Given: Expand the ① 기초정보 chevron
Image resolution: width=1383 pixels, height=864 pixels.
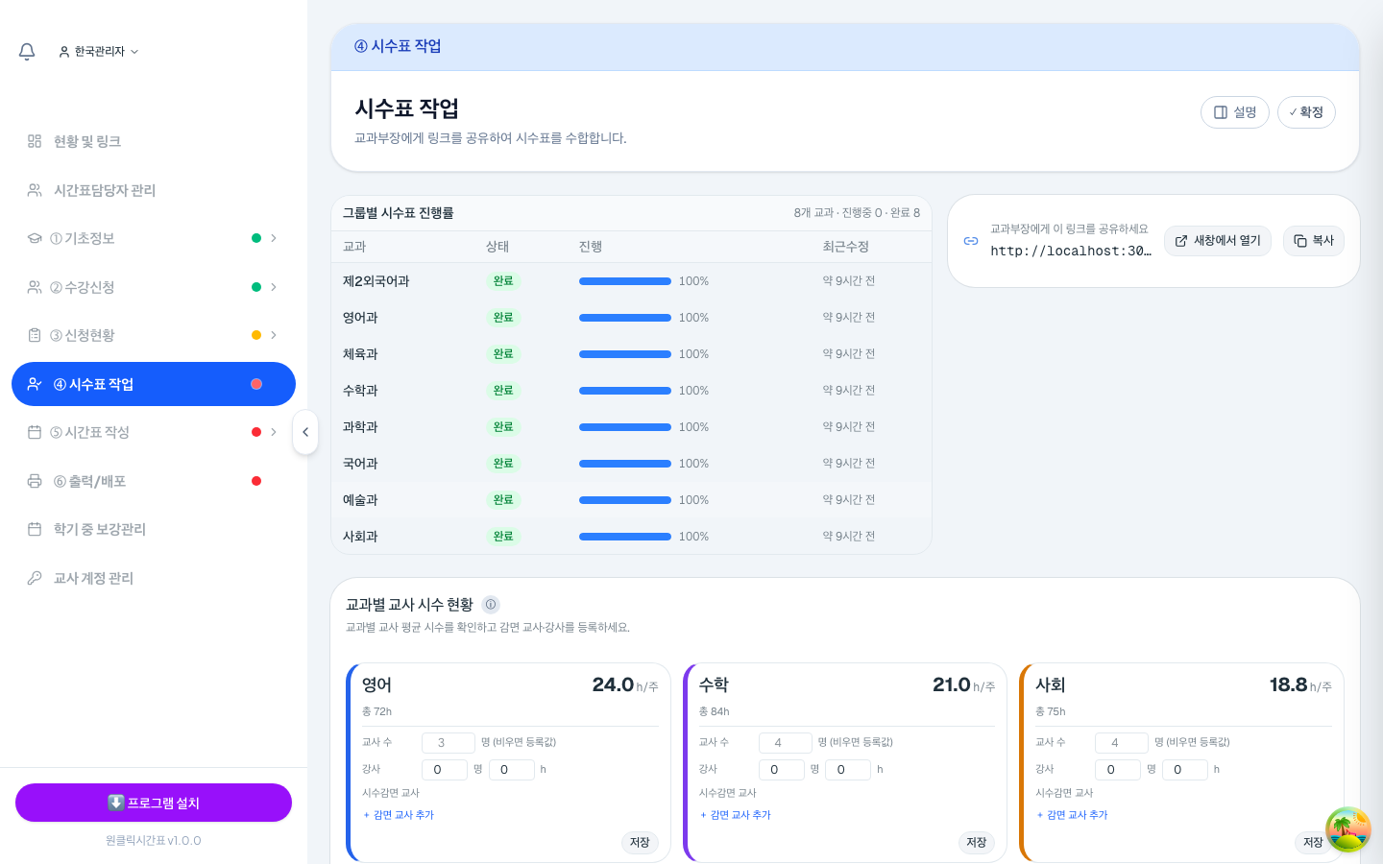Looking at the screenshot, I should tap(274, 238).
